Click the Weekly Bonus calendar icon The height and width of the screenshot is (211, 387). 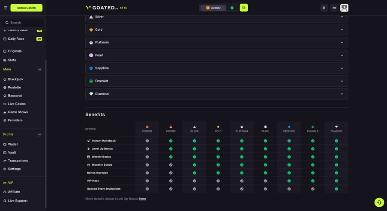88,157
